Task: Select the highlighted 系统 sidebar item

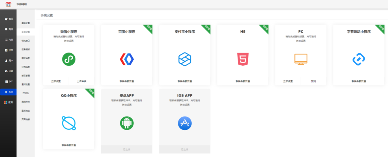Action: click(8, 92)
